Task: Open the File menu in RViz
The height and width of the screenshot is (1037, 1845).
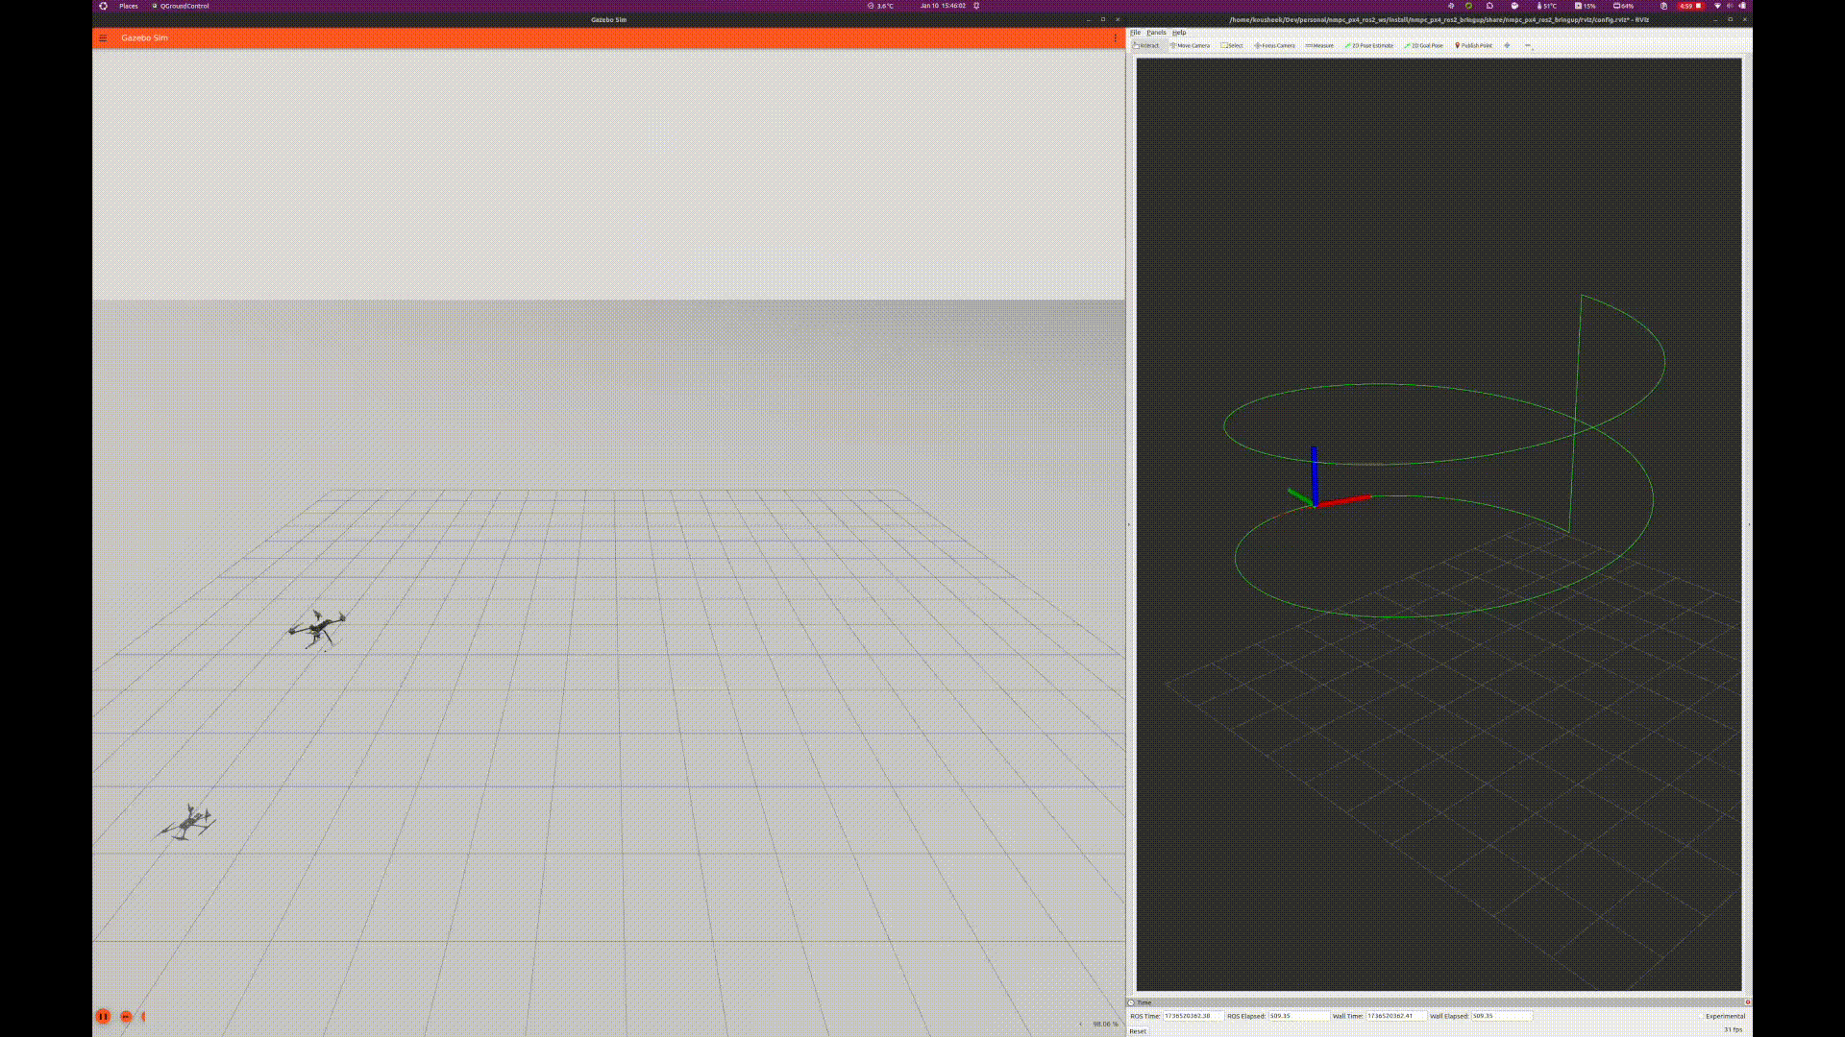Action: pyautogui.click(x=1135, y=33)
